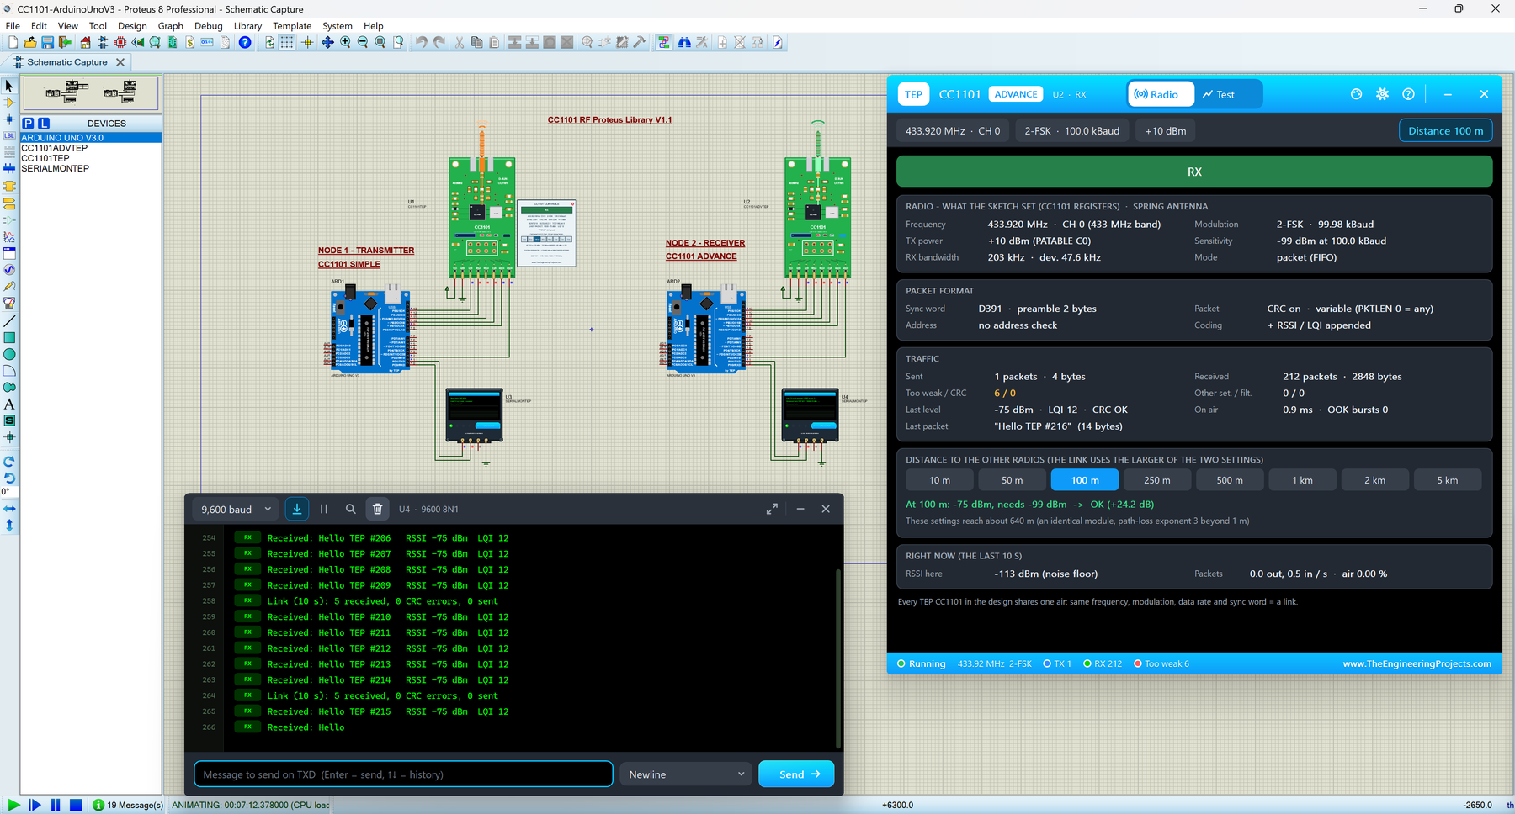The width and height of the screenshot is (1515, 814).
Task: Click the trash icon in serial monitor
Action: click(x=377, y=509)
